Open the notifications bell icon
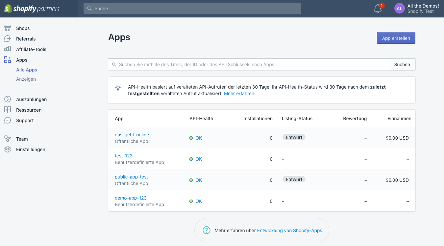Screen dimensions: 444x246 [x=378, y=9]
